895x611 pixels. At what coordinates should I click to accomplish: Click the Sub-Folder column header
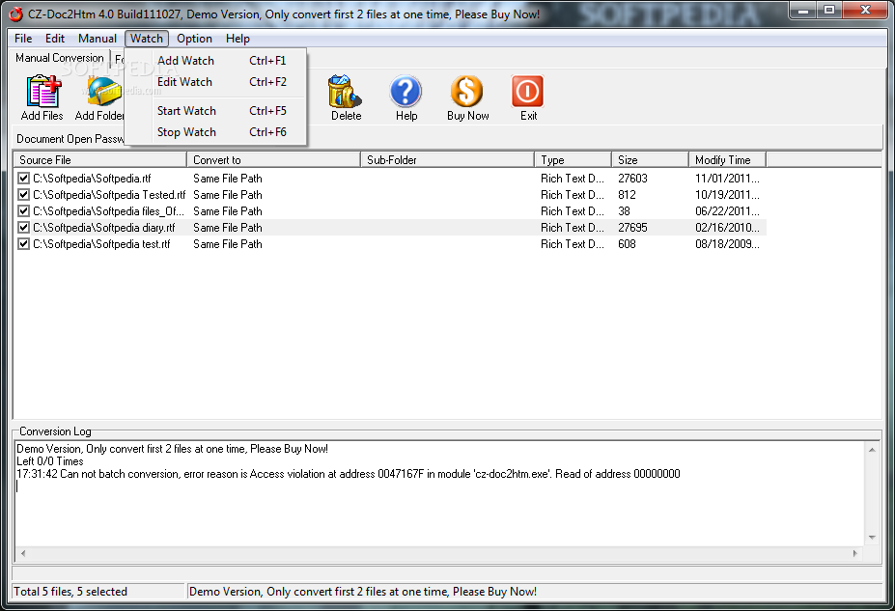coord(448,159)
